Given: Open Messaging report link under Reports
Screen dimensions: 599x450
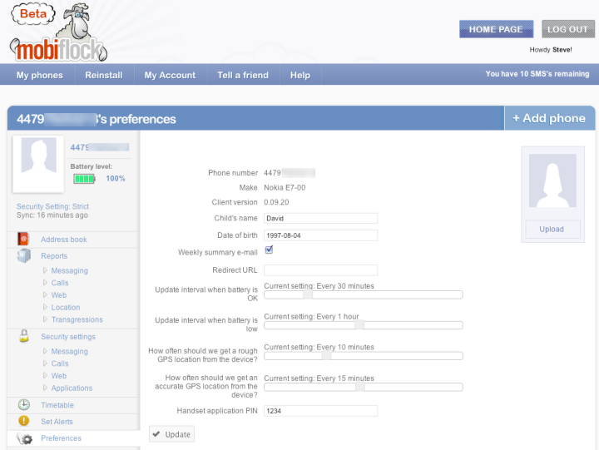Looking at the screenshot, I should point(70,270).
